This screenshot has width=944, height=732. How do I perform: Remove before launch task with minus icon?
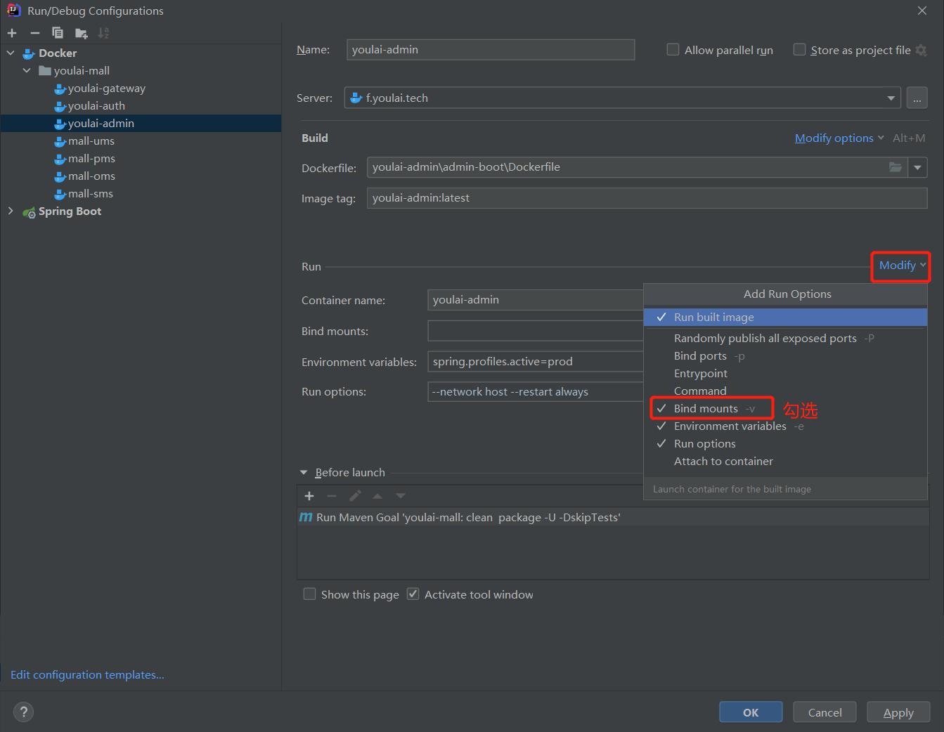pyautogui.click(x=332, y=496)
